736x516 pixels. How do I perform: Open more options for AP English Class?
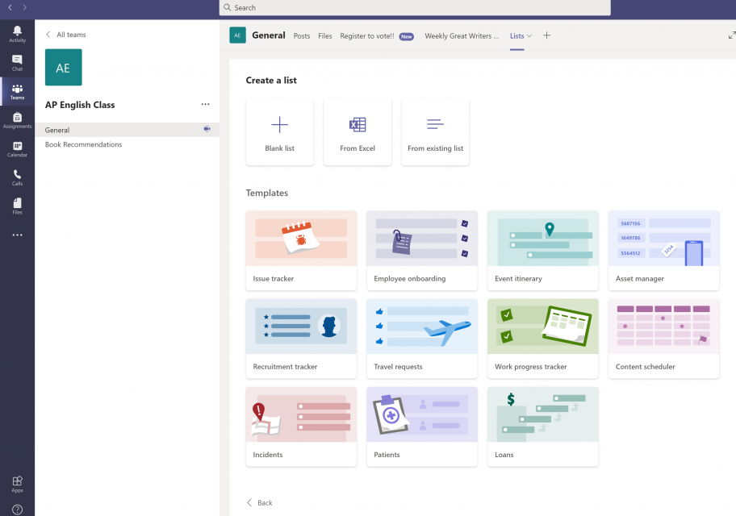click(205, 105)
